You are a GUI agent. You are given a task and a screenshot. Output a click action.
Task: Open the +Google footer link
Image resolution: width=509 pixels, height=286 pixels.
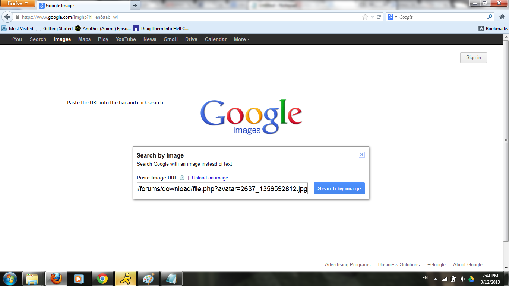point(436,264)
